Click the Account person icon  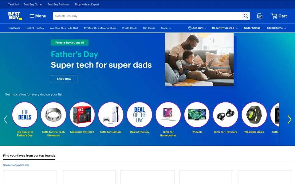point(190,28)
